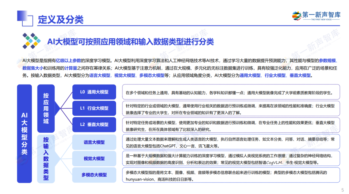The width and height of the screenshot is (349, 194).
Task: Select the L2 垂直大模型 box
Action: click(94, 124)
